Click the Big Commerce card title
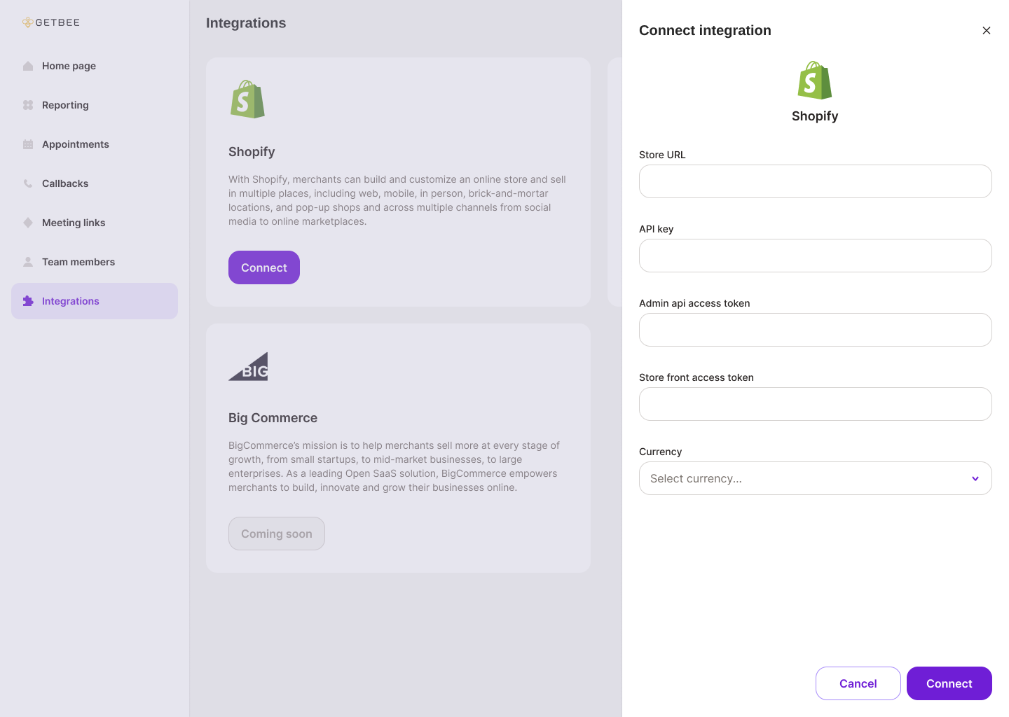Viewport: 1009px width, 717px height. 273,418
